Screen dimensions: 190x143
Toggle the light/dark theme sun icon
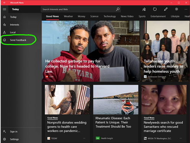point(177,9)
